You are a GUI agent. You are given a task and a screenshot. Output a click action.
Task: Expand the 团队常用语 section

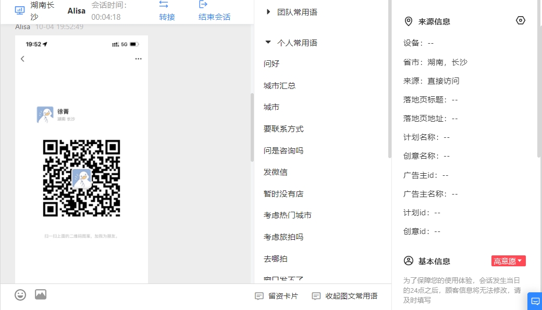click(x=268, y=12)
